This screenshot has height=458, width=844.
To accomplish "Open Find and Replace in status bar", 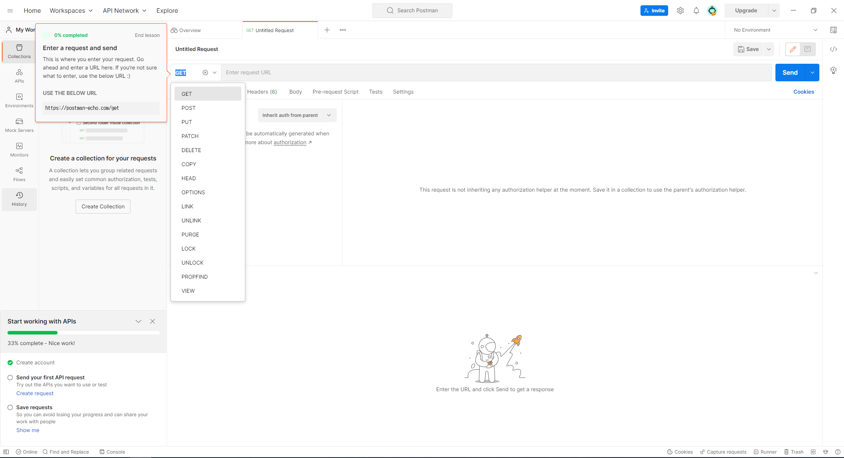I will click(66, 452).
